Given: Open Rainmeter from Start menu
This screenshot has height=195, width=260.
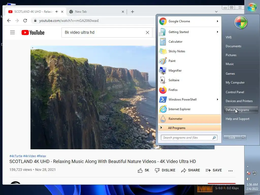Looking at the screenshot, I should click(189, 119).
